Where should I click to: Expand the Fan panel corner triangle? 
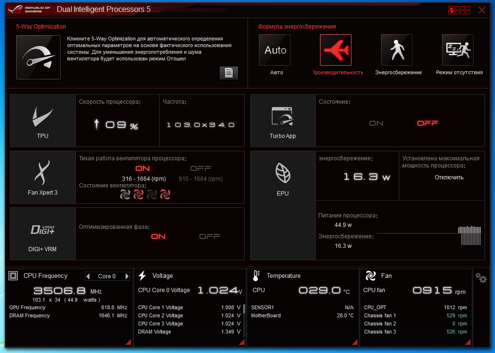click(x=468, y=342)
